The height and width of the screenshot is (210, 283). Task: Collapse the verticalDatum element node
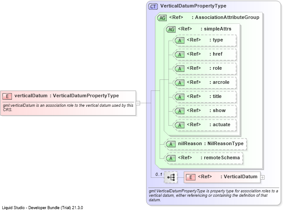click(x=138, y=103)
